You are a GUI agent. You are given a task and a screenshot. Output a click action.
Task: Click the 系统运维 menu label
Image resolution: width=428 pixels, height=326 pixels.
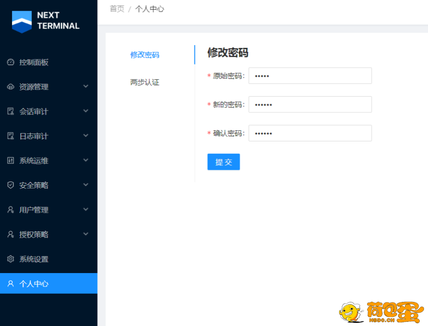point(34,161)
